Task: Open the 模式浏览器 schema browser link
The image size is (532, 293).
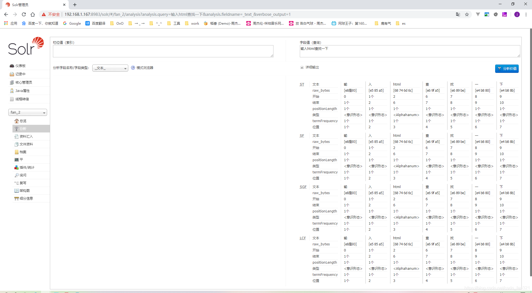Action: coord(142,68)
